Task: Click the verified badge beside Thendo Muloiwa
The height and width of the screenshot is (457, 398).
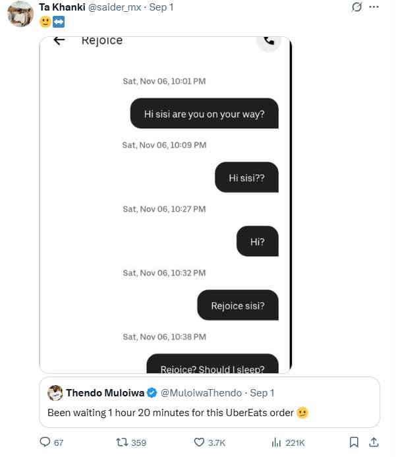Action: [x=151, y=393]
